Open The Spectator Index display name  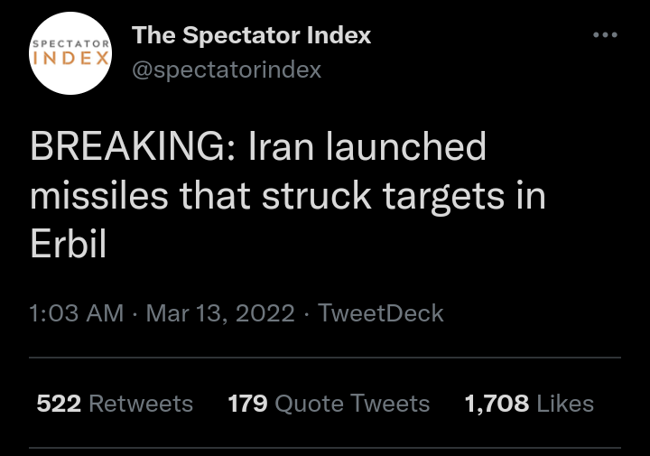(251, 35)
